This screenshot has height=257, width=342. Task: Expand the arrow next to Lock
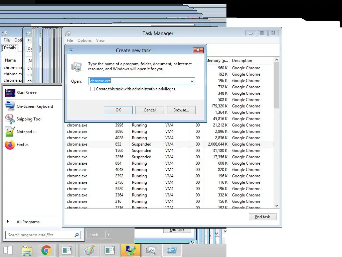pos(109,235)
